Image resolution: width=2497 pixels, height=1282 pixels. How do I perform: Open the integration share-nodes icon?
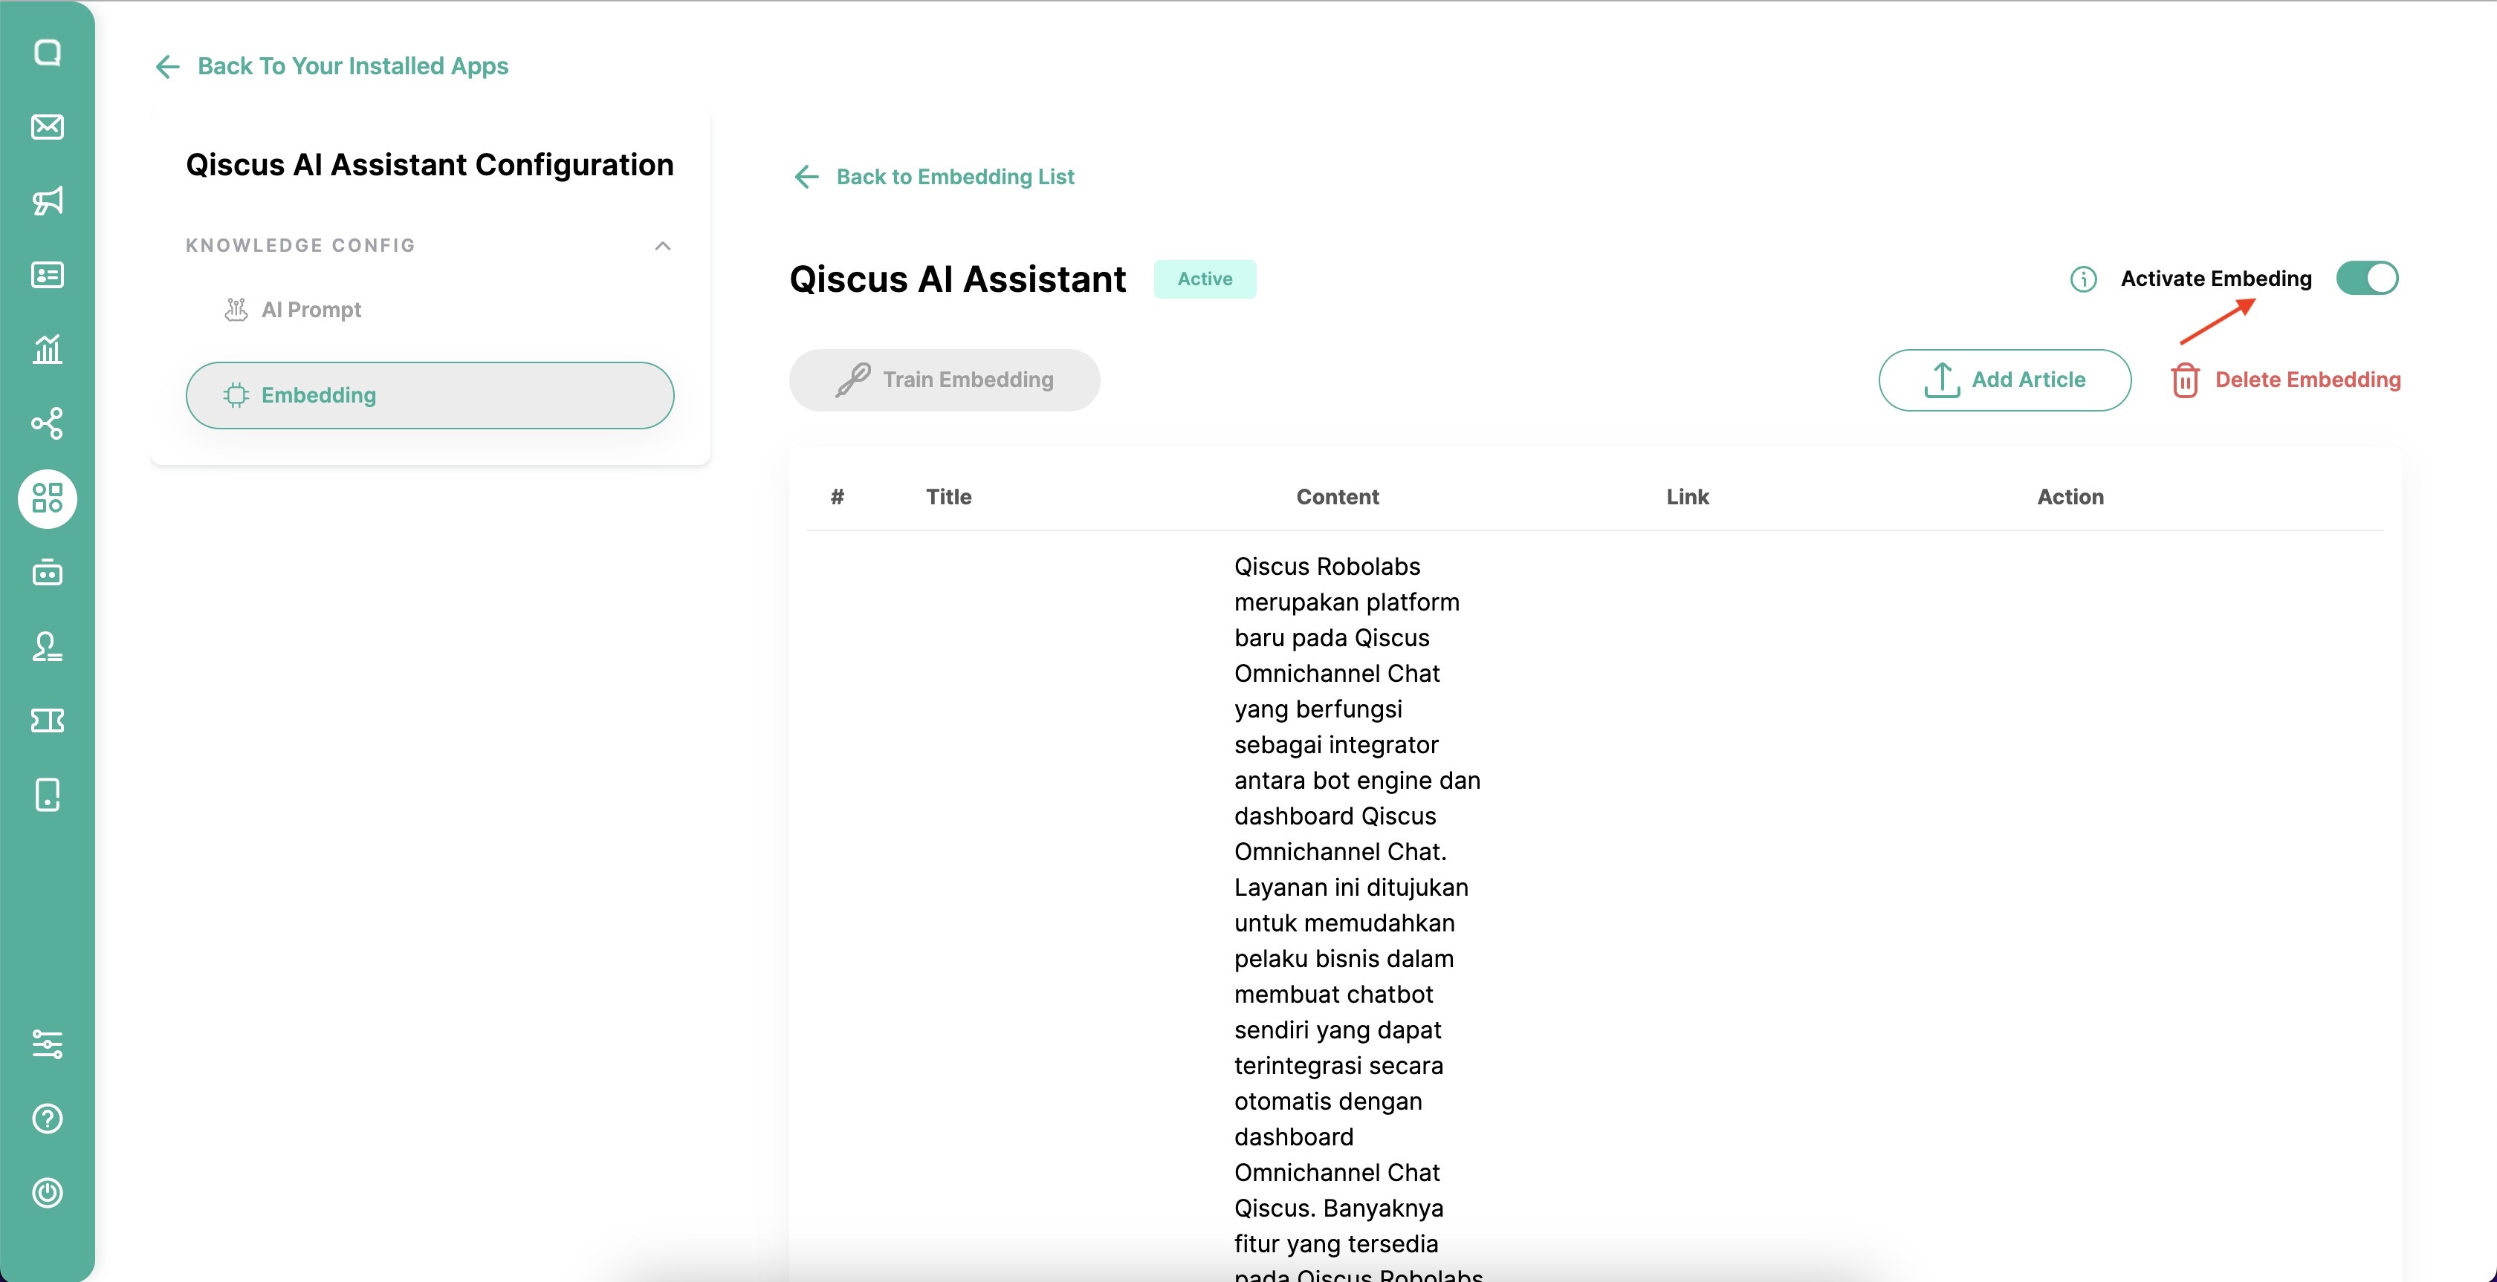[48, 423]
